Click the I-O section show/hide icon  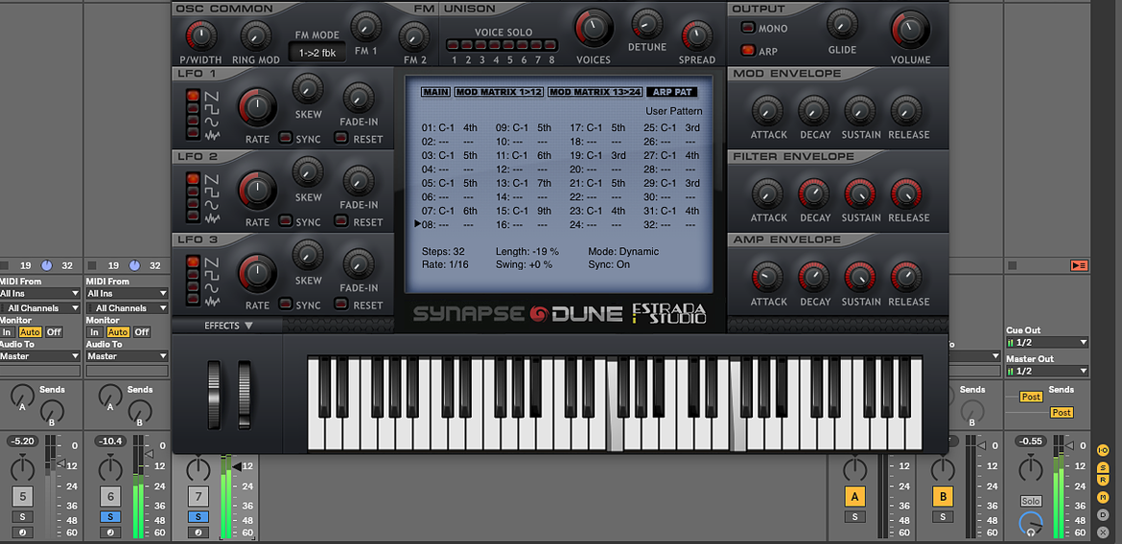click(x=1104, y=450)
